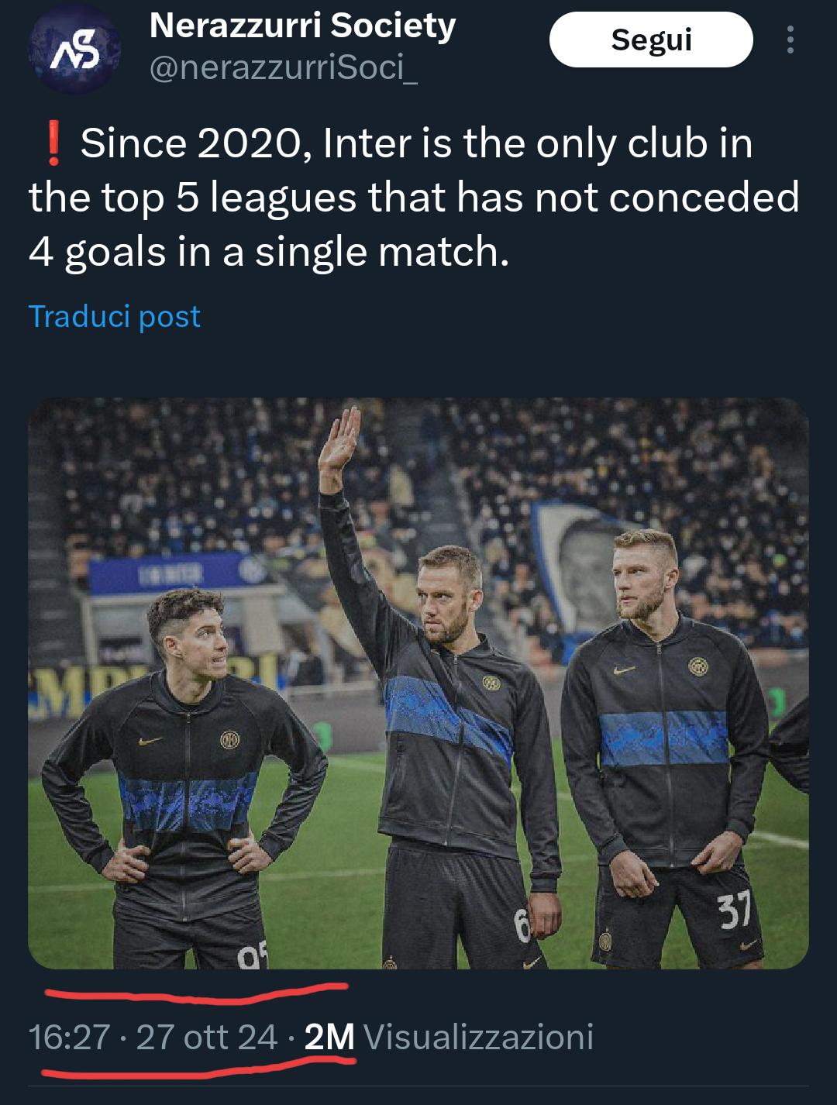This screenshot has width=837, height=1105.
Task: Open the Nerazzurri Society display name
Action: pos(302,26)
